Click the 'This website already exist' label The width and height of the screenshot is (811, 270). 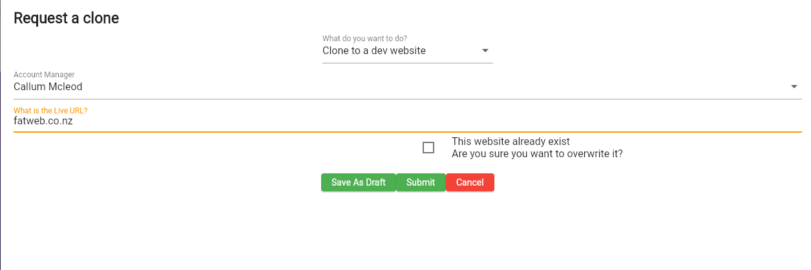(x=511, y=141)
